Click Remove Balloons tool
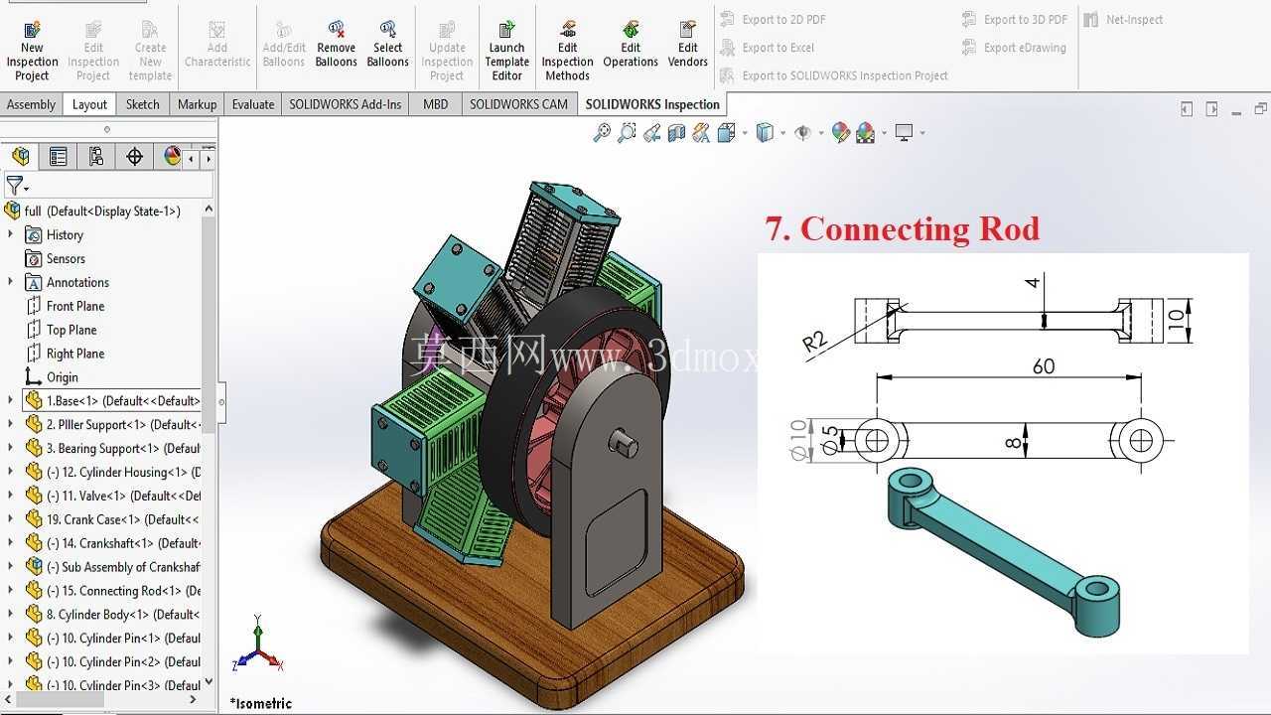1271x715 pixels. [x=337, y=45]
